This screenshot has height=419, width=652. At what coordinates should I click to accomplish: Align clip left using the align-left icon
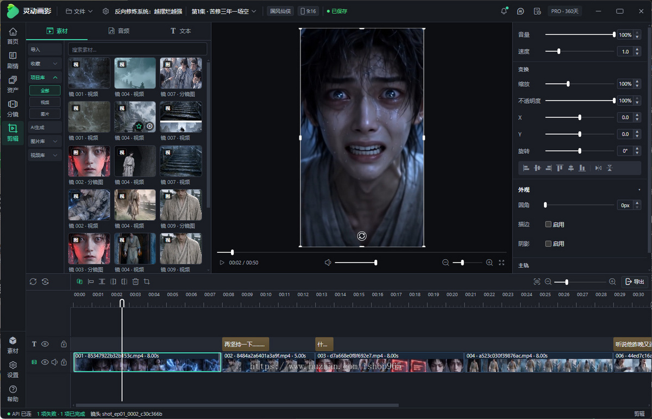(526, 168)
